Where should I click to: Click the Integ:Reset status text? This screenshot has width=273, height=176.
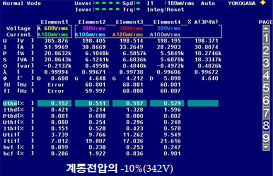[165, 10]
